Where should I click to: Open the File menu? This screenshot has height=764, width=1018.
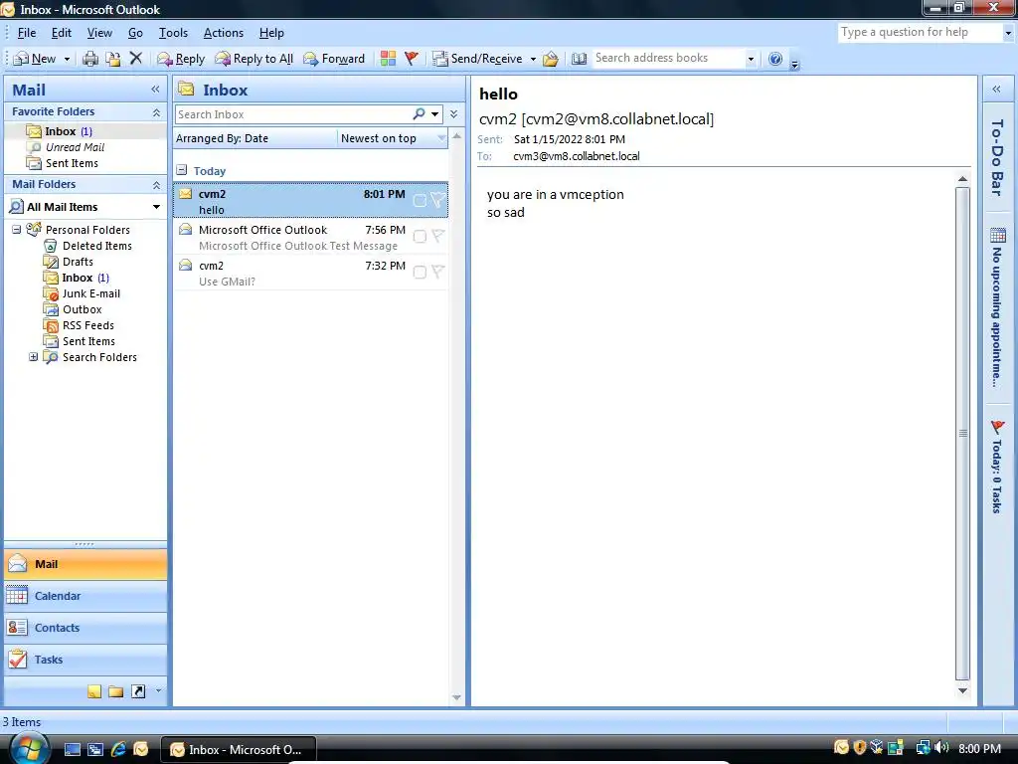[x=27, y=33]
